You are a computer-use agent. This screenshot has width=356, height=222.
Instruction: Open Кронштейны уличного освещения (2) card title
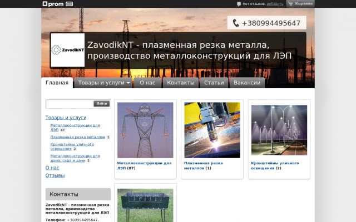275,165
